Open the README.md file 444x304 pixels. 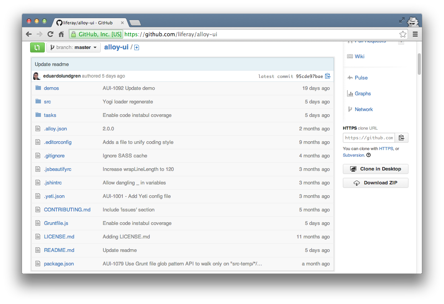pyautogui.click(x=59, y=250)
